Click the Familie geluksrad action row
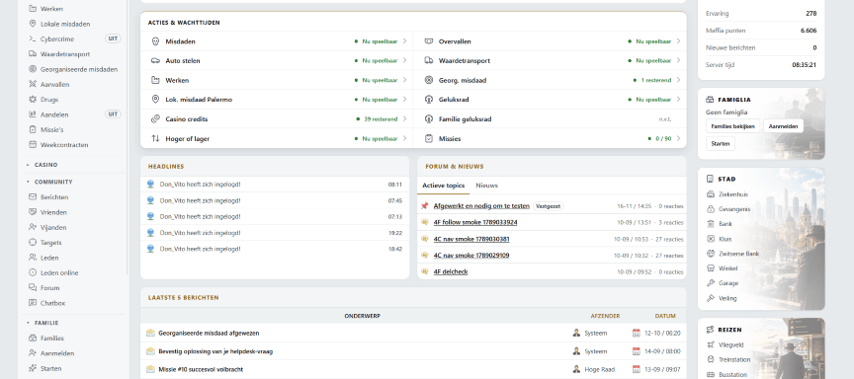The height and width of the screenshot is (379, 854). tap(551, 119)
